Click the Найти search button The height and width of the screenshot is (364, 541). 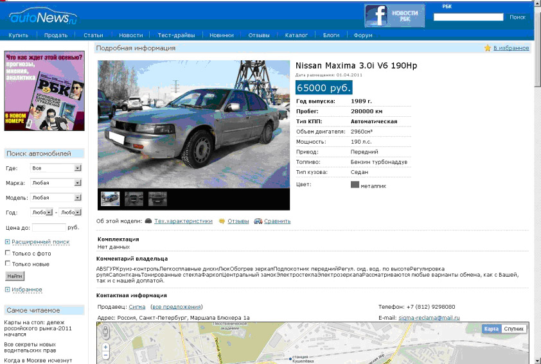point(15,276)
